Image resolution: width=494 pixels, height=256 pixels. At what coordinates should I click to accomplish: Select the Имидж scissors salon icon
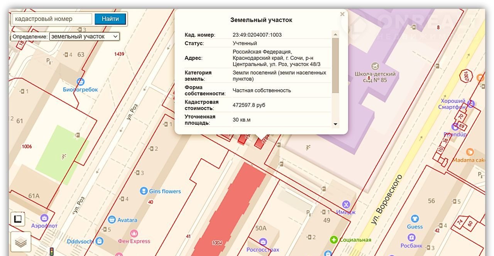[x=346, y=204]
